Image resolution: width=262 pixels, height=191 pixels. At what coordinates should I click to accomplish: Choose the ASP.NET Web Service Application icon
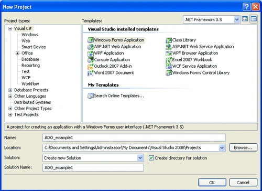(x=169, y=47)
